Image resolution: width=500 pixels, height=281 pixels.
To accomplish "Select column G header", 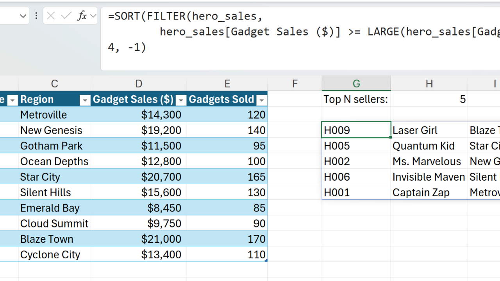I will pos(356,84).
